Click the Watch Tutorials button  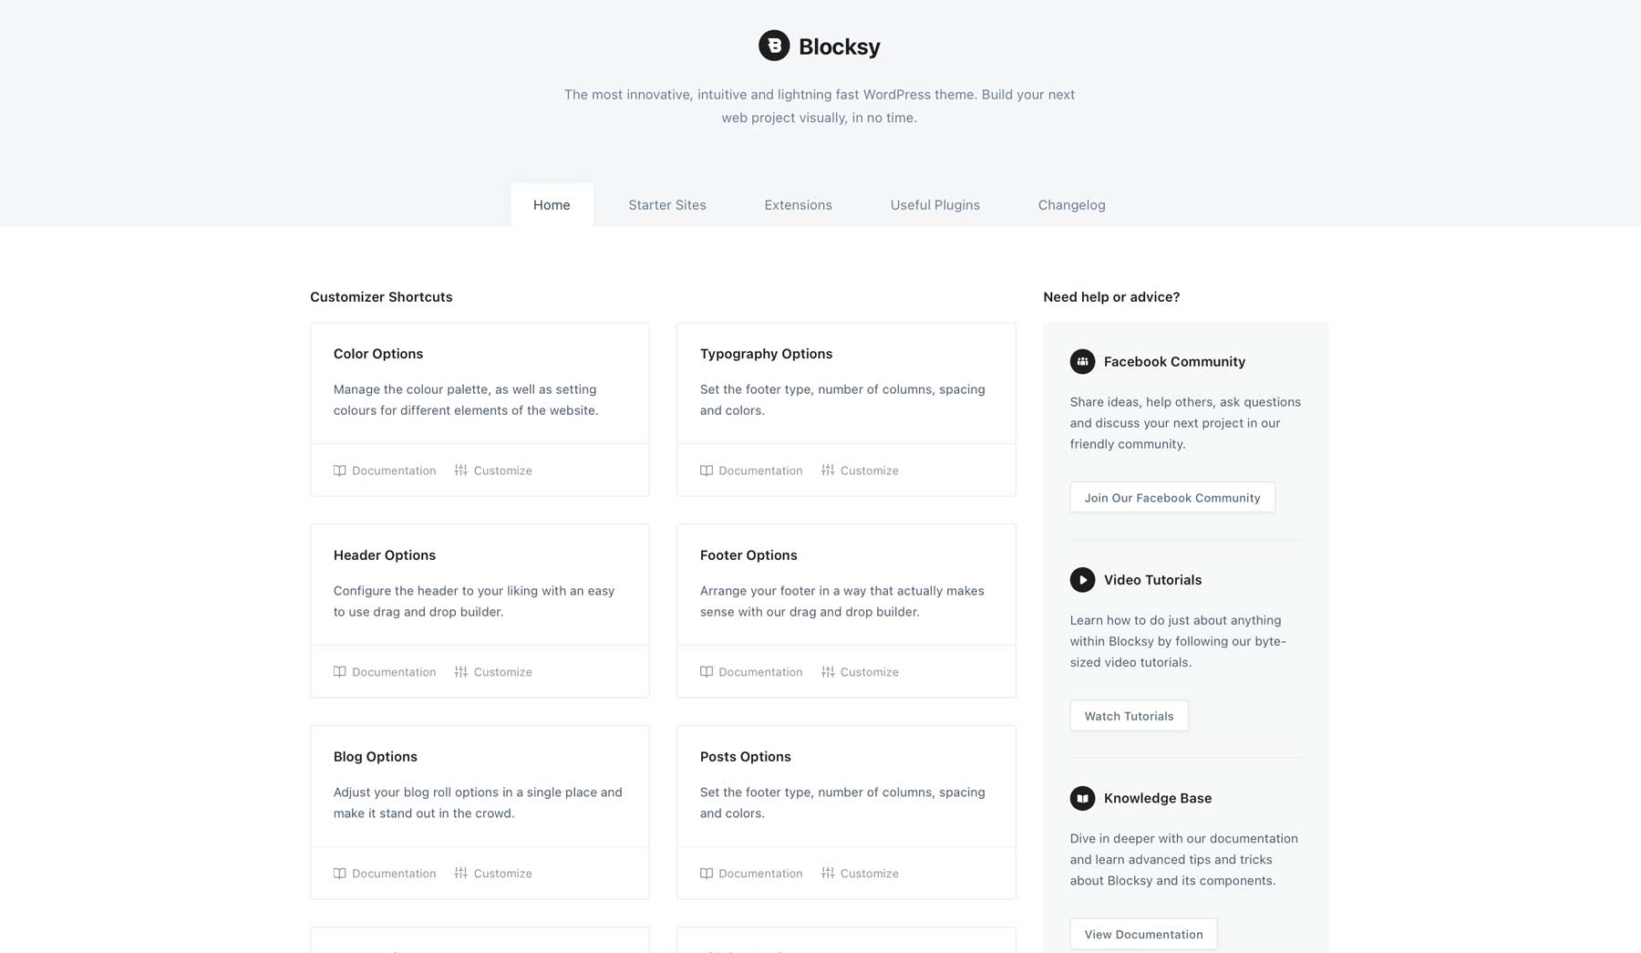(1129, 716)
